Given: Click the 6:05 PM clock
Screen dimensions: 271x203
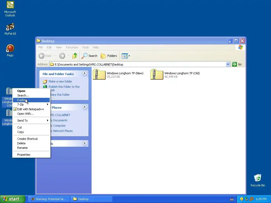Looking at the screenshot, I should tap(261, 199).
